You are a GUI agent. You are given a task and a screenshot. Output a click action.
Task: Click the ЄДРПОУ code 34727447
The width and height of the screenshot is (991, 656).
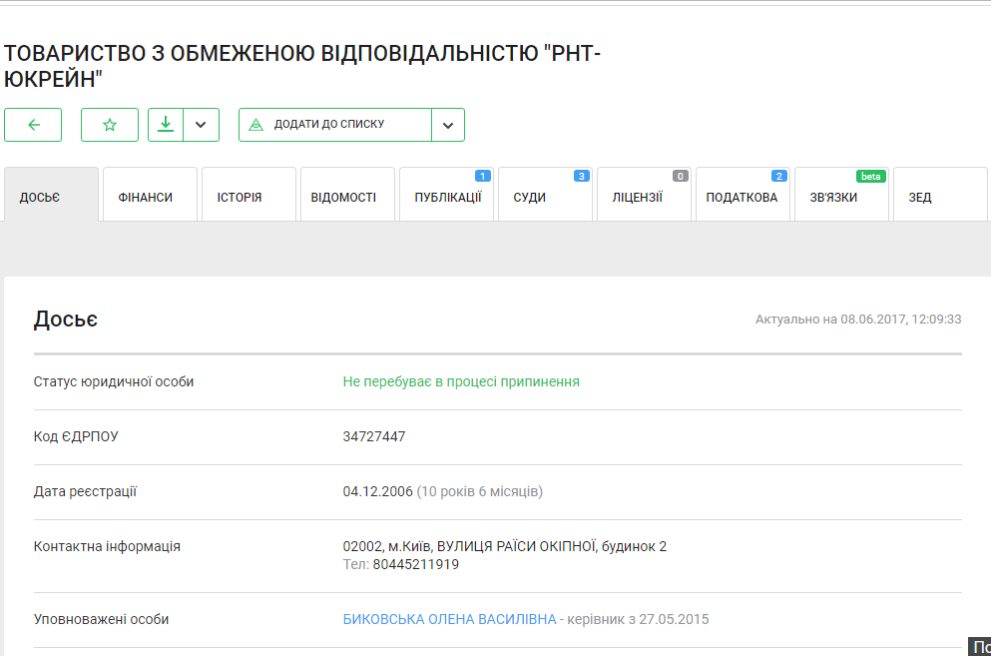click(374, 436)
